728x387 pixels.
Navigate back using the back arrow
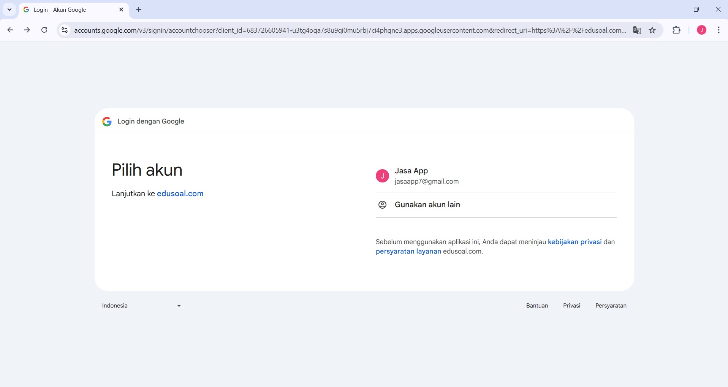[10, 30]
